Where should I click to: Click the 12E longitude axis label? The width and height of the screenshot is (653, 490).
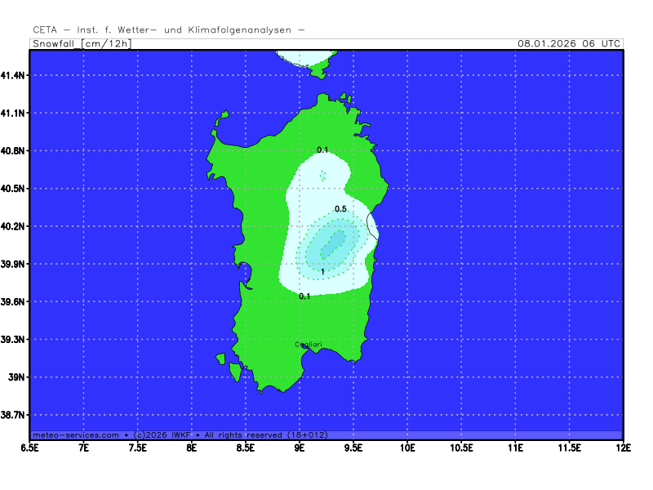pyautogui.click(x=624, y=448)
